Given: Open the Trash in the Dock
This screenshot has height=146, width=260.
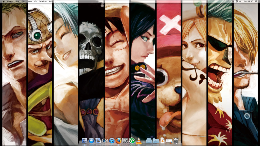Looking at the screenshot, I should (x=176, y=140).
